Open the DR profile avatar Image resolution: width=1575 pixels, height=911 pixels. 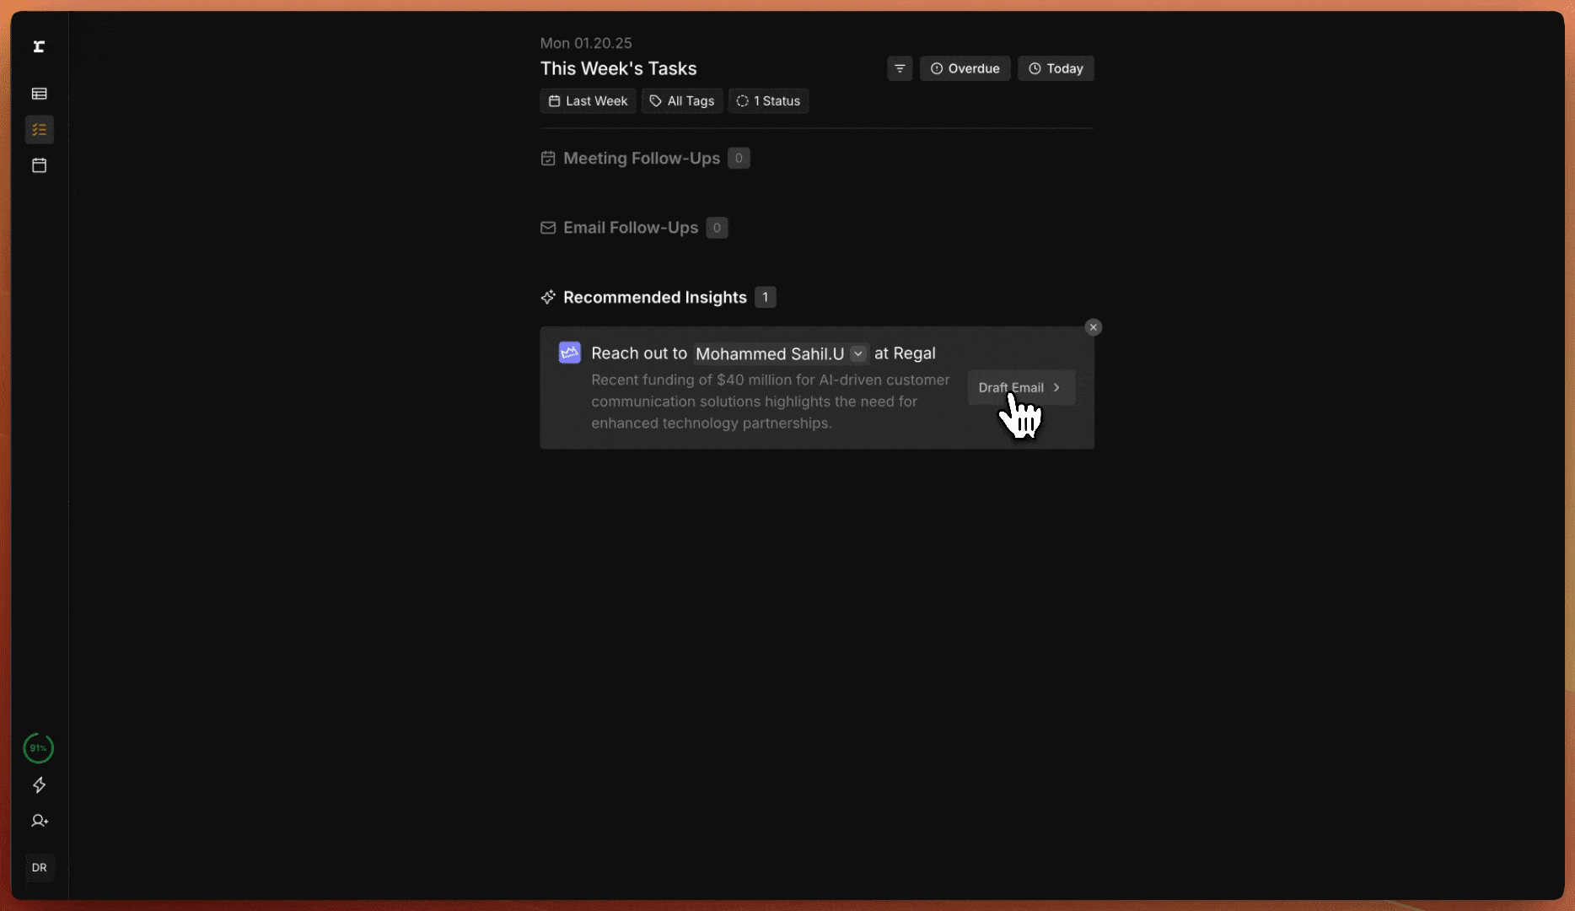pos(39,867)
